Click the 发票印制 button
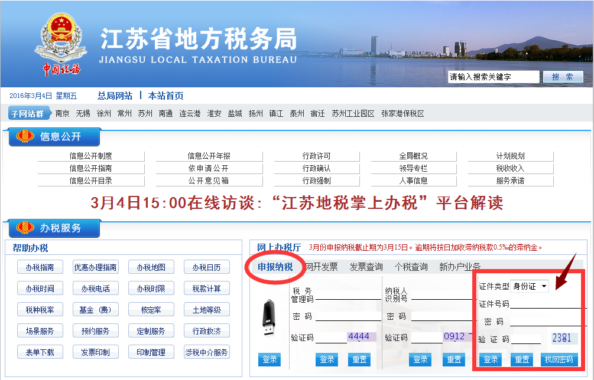 point(96,352)
